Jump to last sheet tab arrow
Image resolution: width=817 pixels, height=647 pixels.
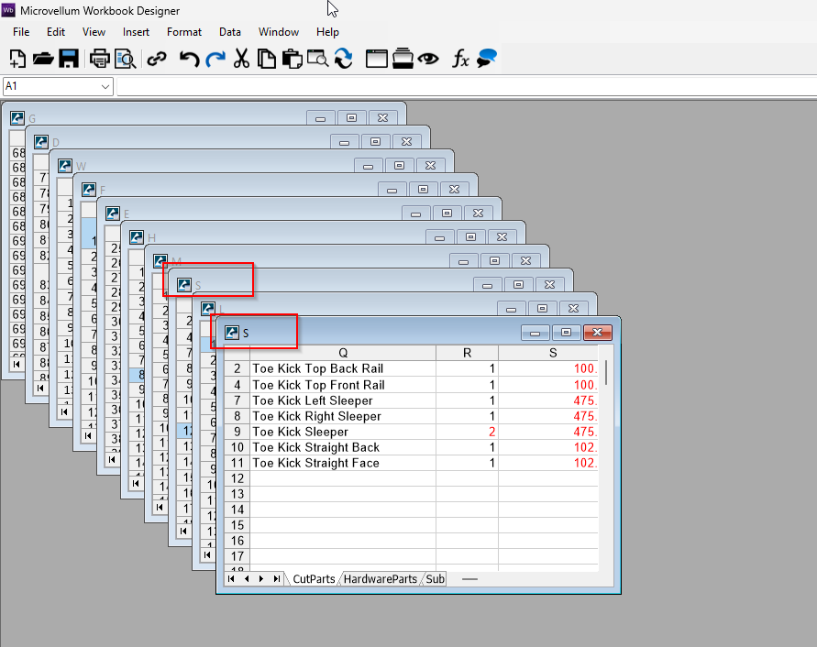coord(277,579)
